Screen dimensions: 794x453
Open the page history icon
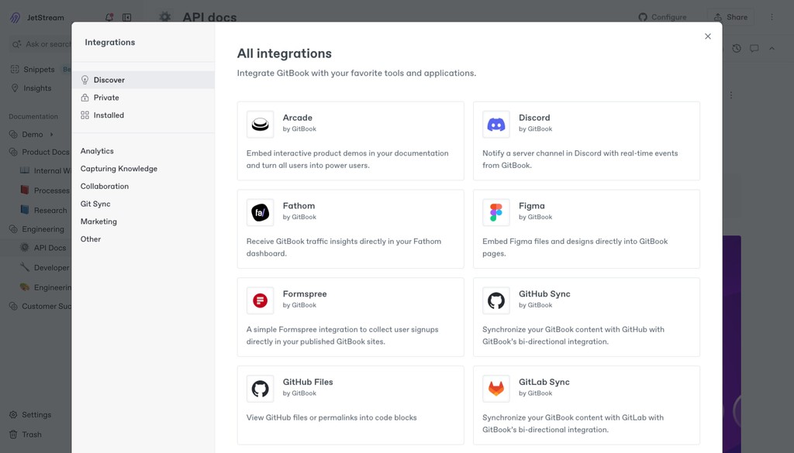[736, 48]
